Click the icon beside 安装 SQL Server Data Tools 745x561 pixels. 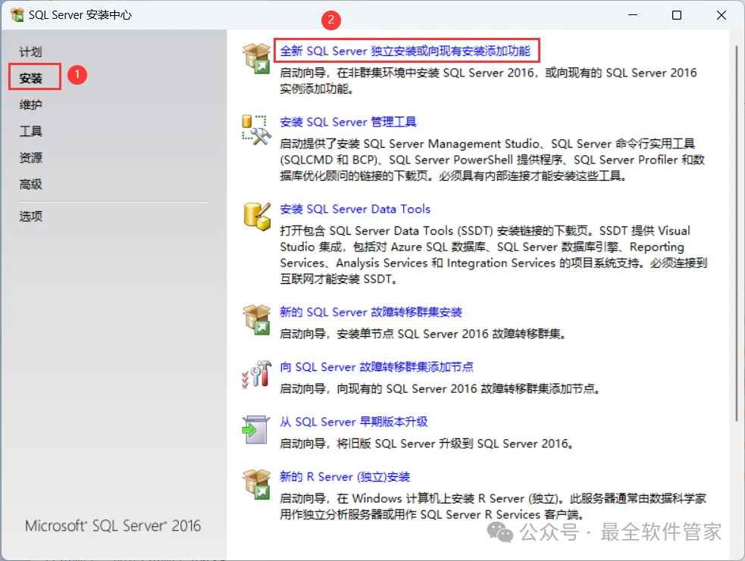(257, 217)
